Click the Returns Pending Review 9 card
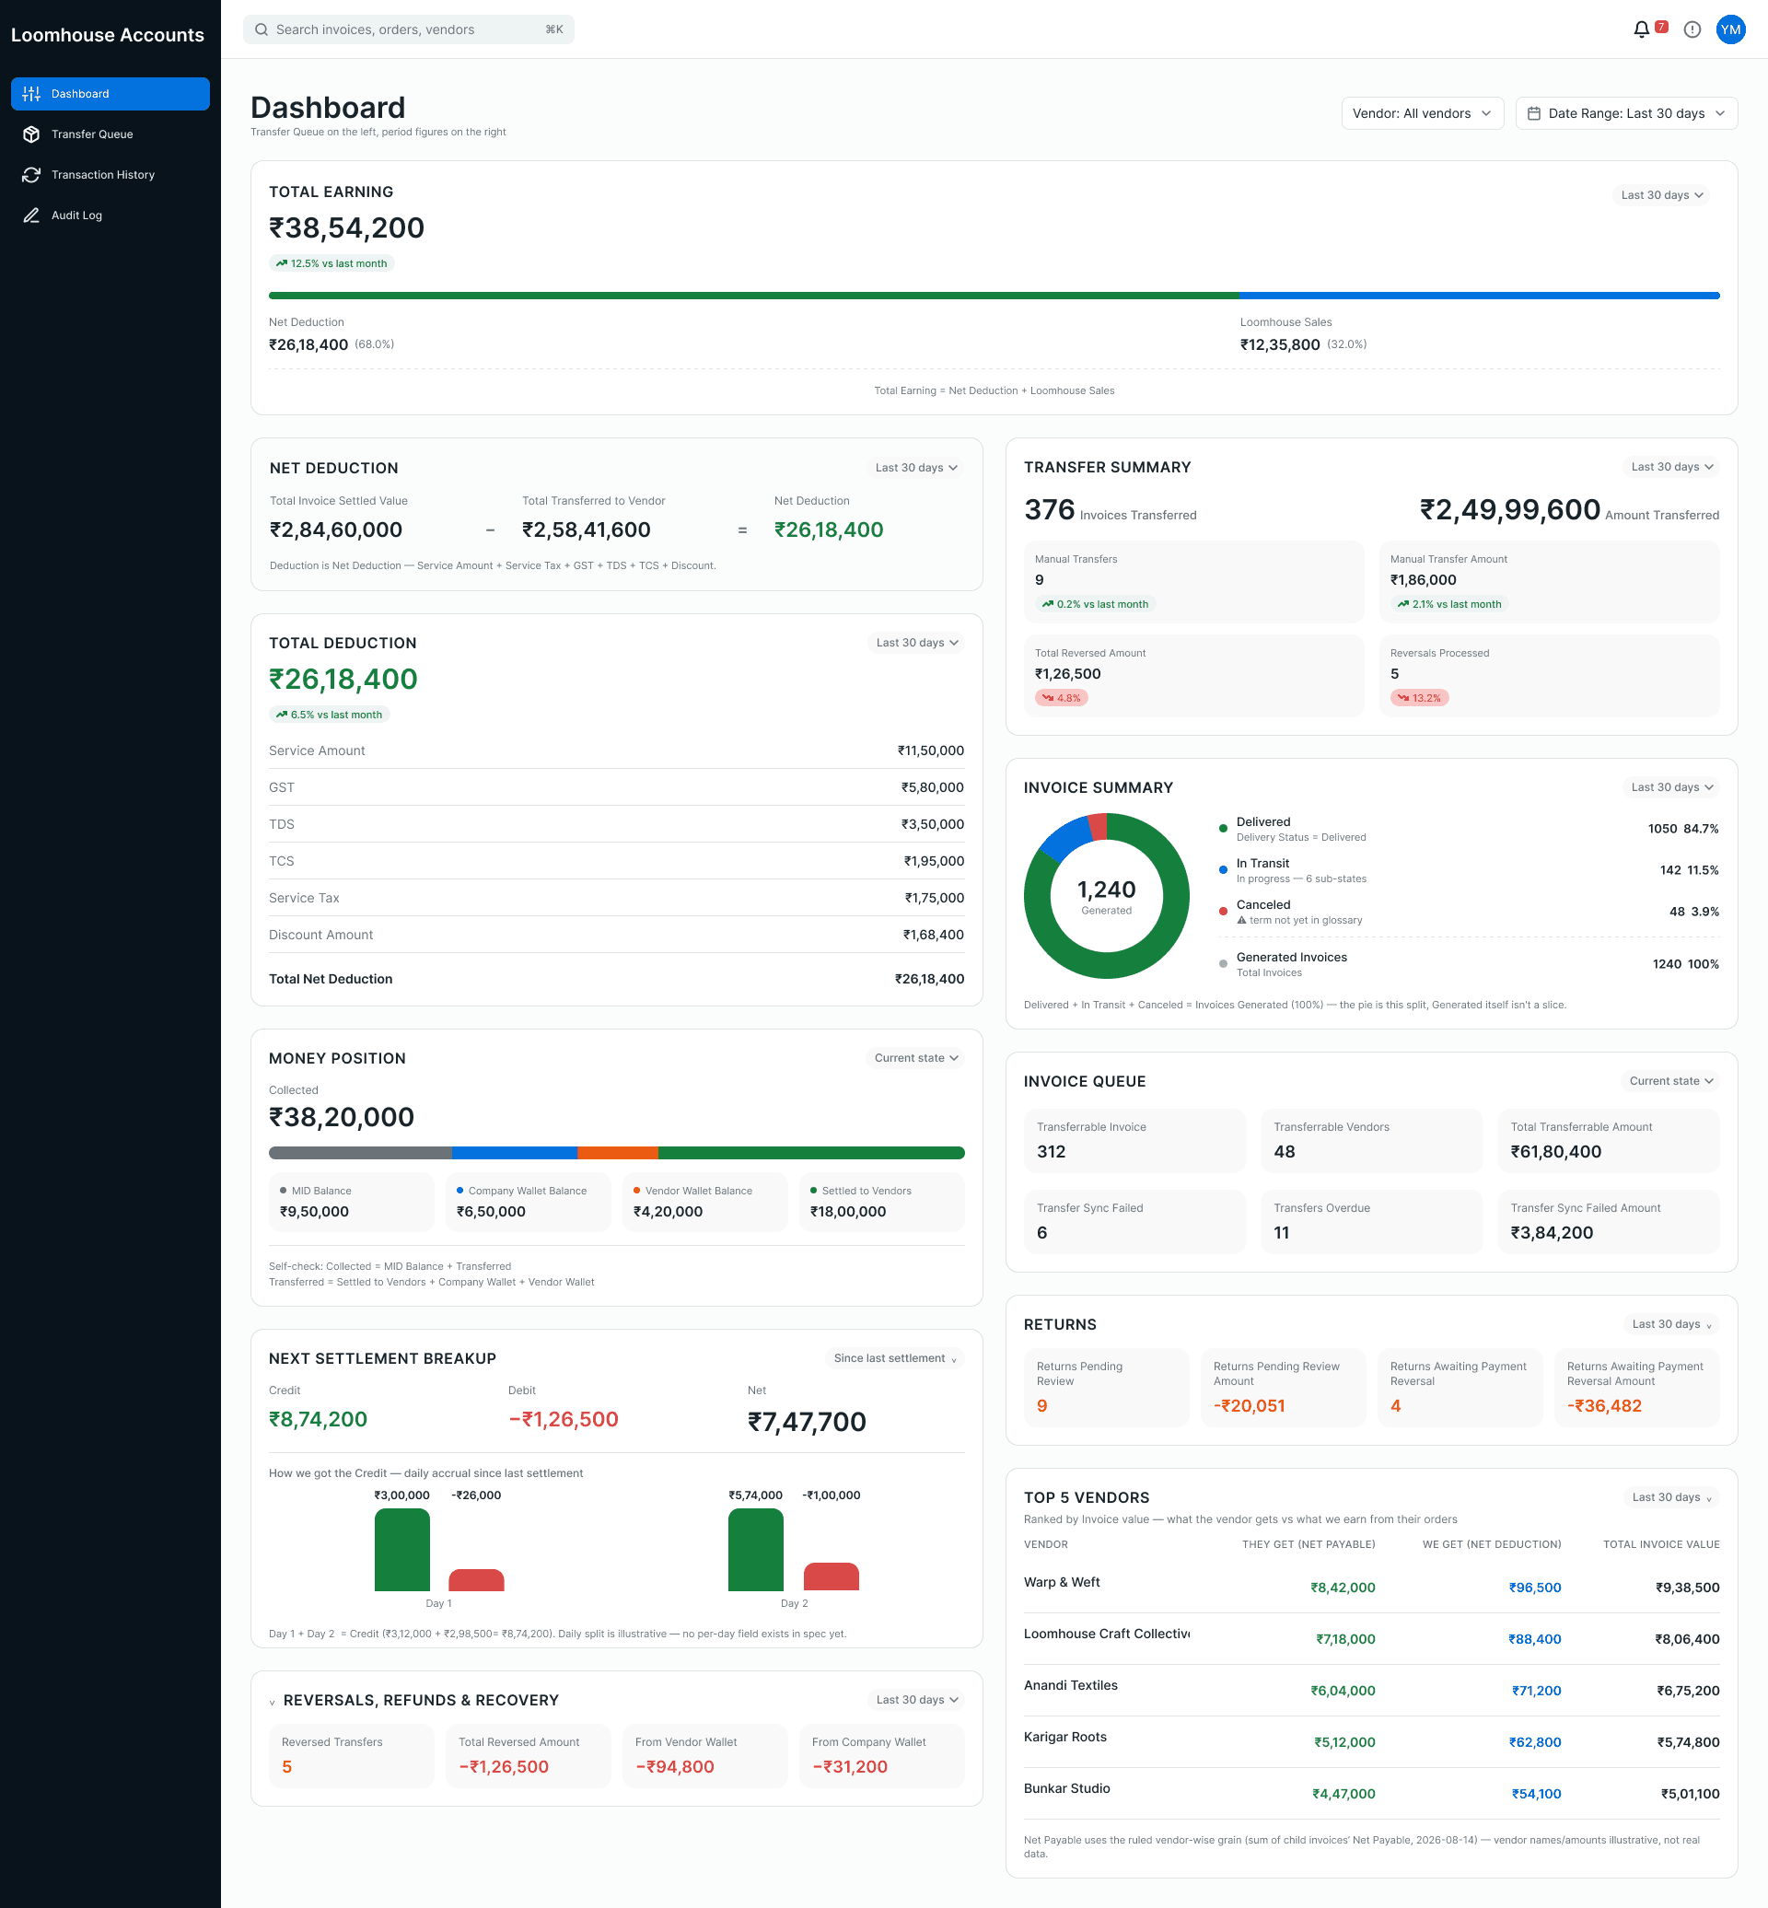 click(1106, 1388)
